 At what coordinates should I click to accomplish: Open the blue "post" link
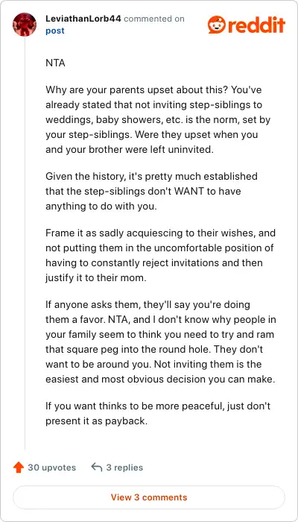[x=55, y=31]
